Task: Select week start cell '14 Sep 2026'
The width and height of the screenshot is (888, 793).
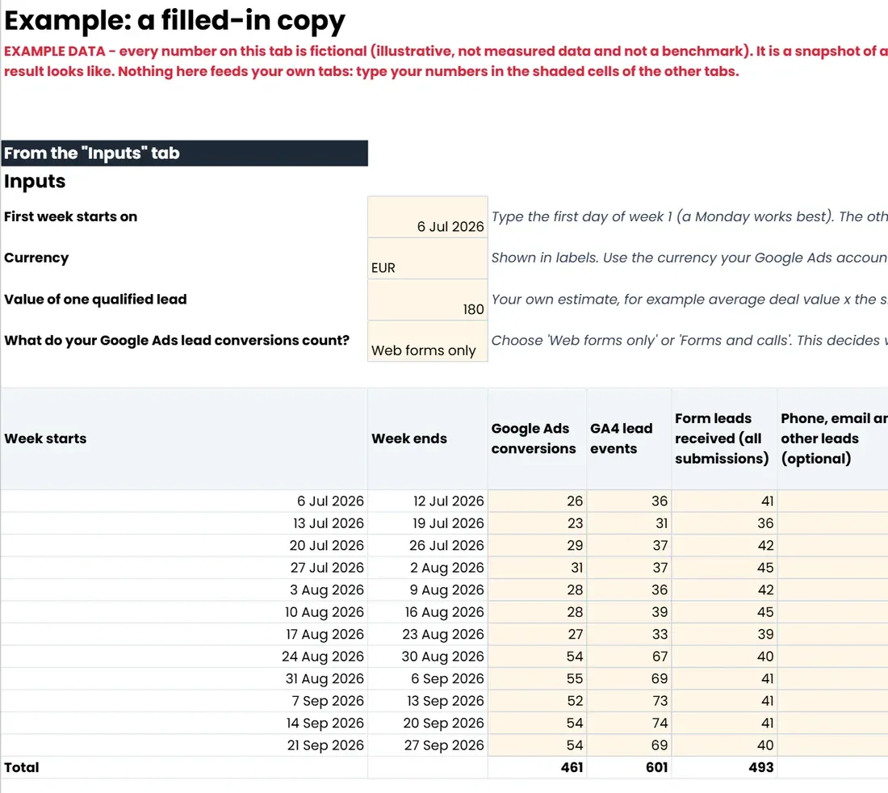Action: (184, 724)
